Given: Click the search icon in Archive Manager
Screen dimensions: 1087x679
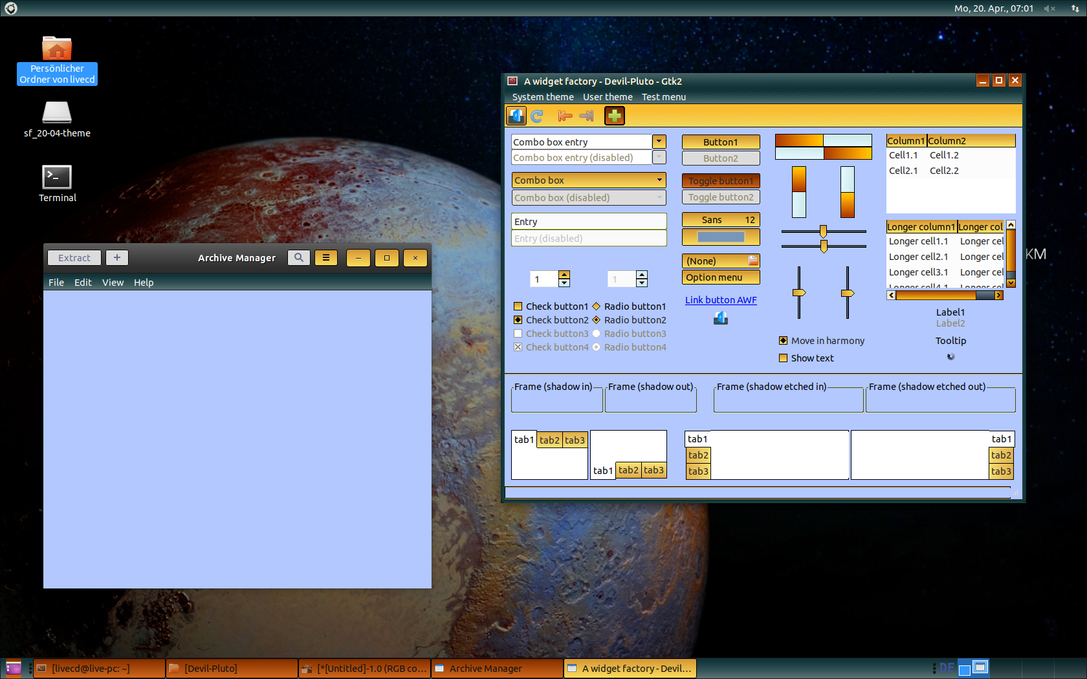Looking at the screenshot, I should (x=299, y=257).
